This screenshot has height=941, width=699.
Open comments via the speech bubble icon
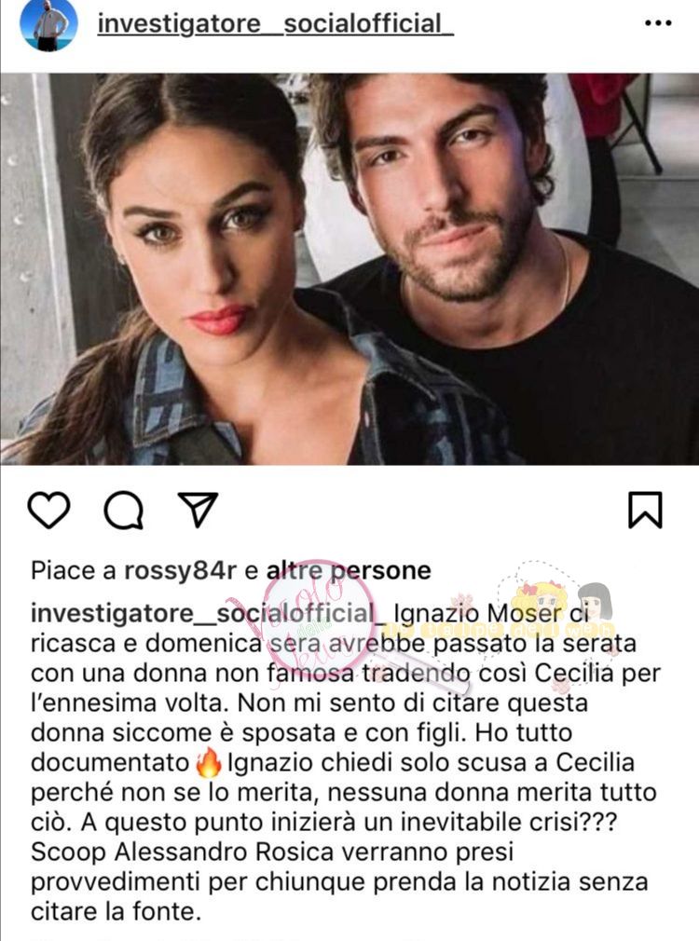[x=124, y=511]
